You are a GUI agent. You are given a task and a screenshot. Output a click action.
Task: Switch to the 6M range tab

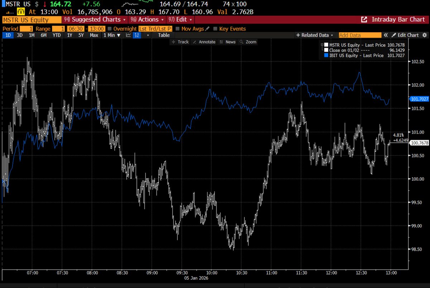pos(43,35)
